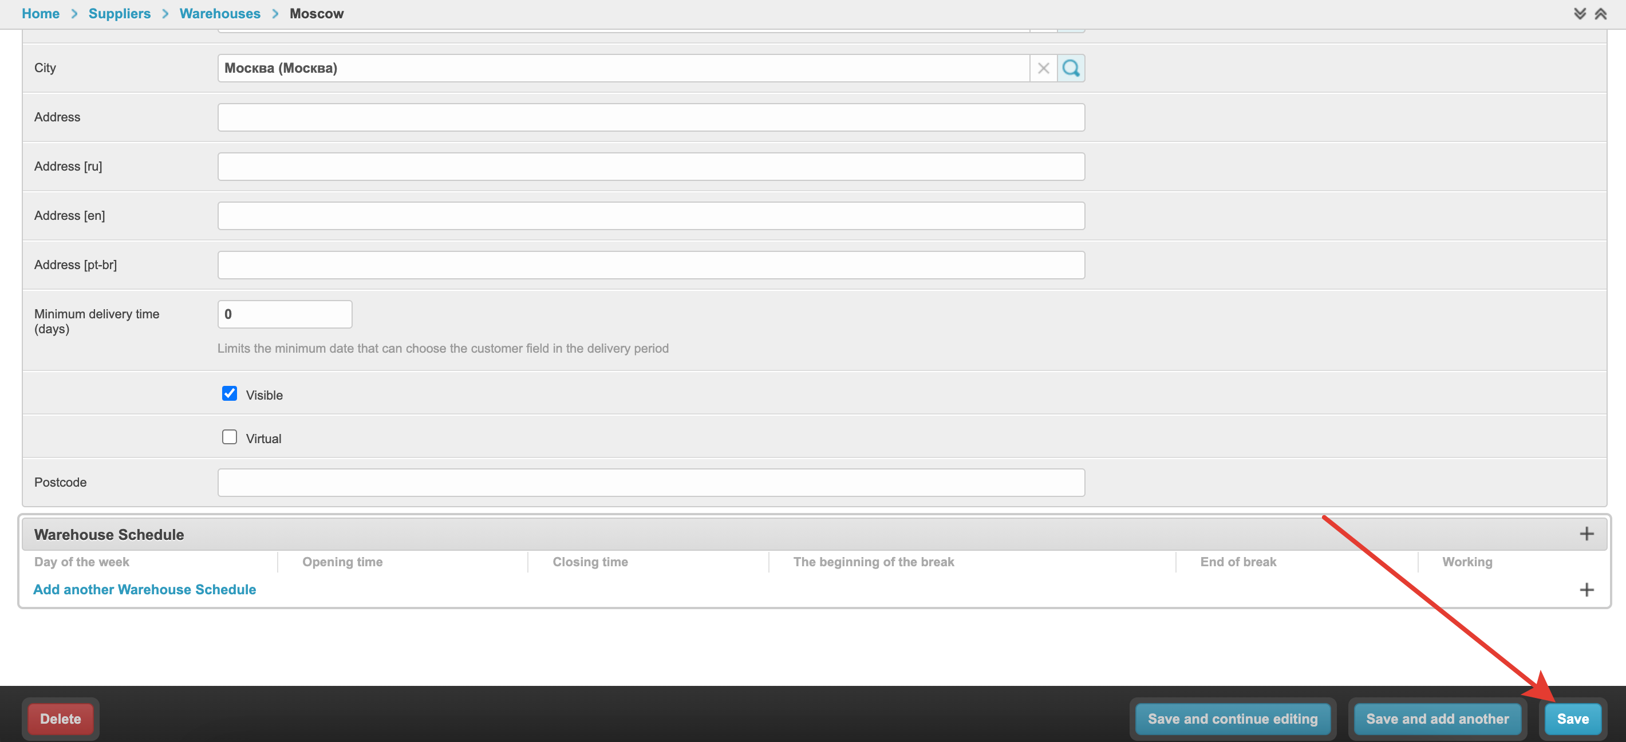The width and height of the screenshot is (1626, 742).
Task: Toggle the Visible checkbox
Action: point(229,394)
